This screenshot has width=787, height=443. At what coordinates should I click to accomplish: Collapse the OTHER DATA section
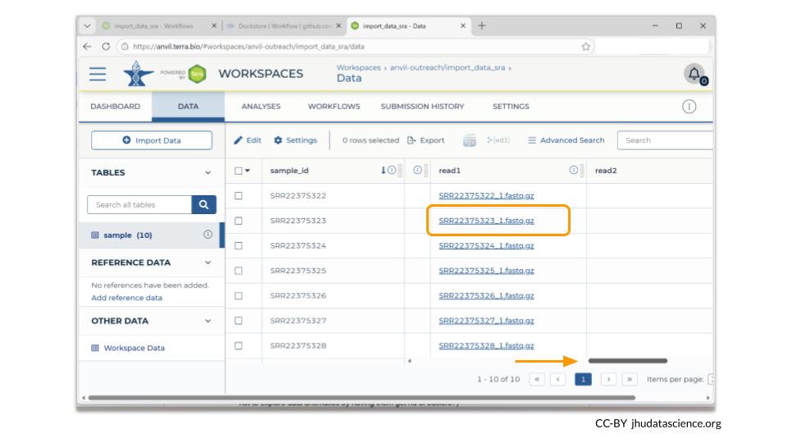[207, 321]
